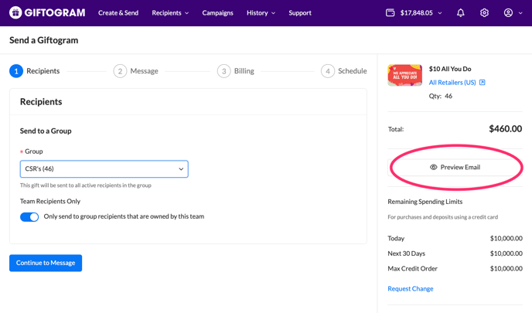Go to Create & Send
532x313 pixels.
(118, 13)
